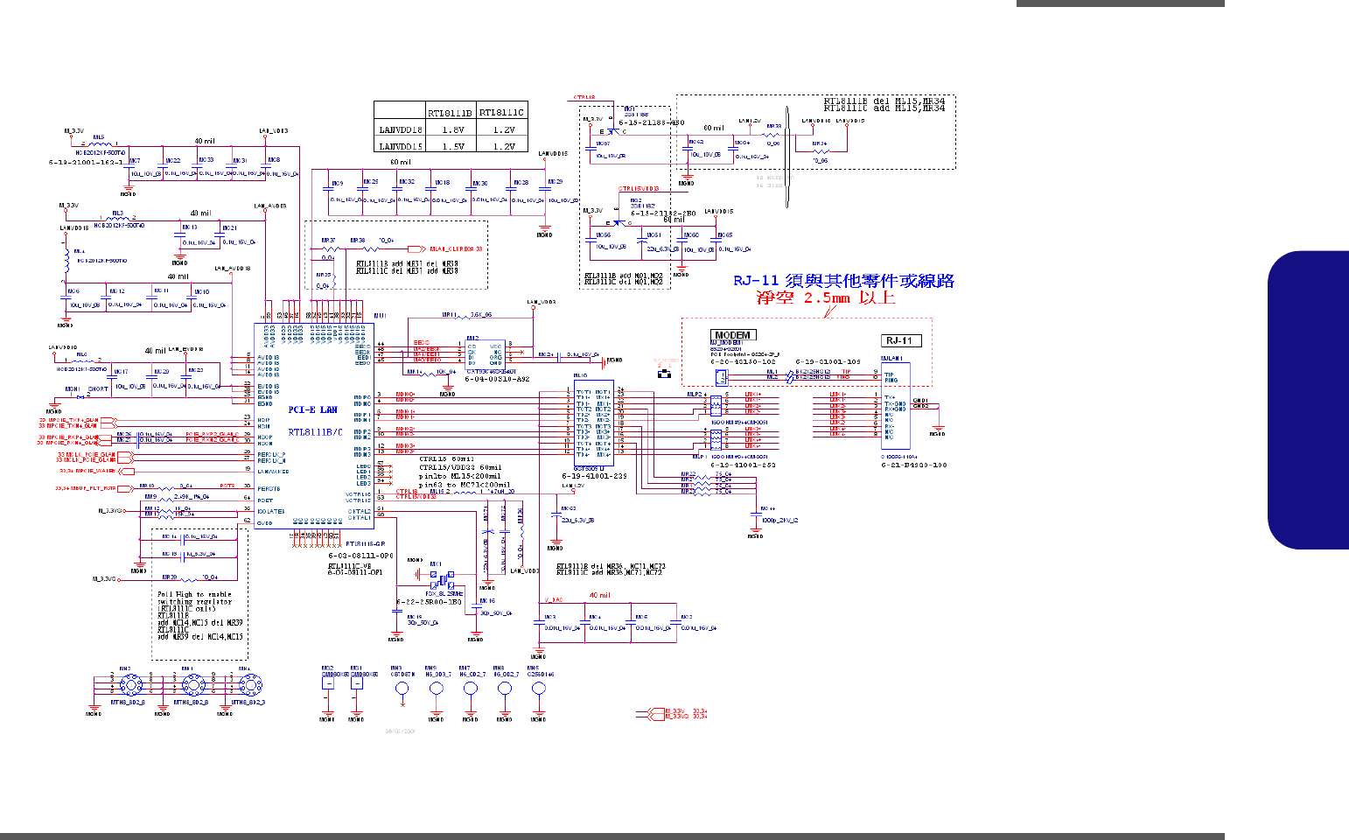
Task: Click the blue RJ-11 Chinese clearance note
Action: pyautogui.click(x=843, y=281)
